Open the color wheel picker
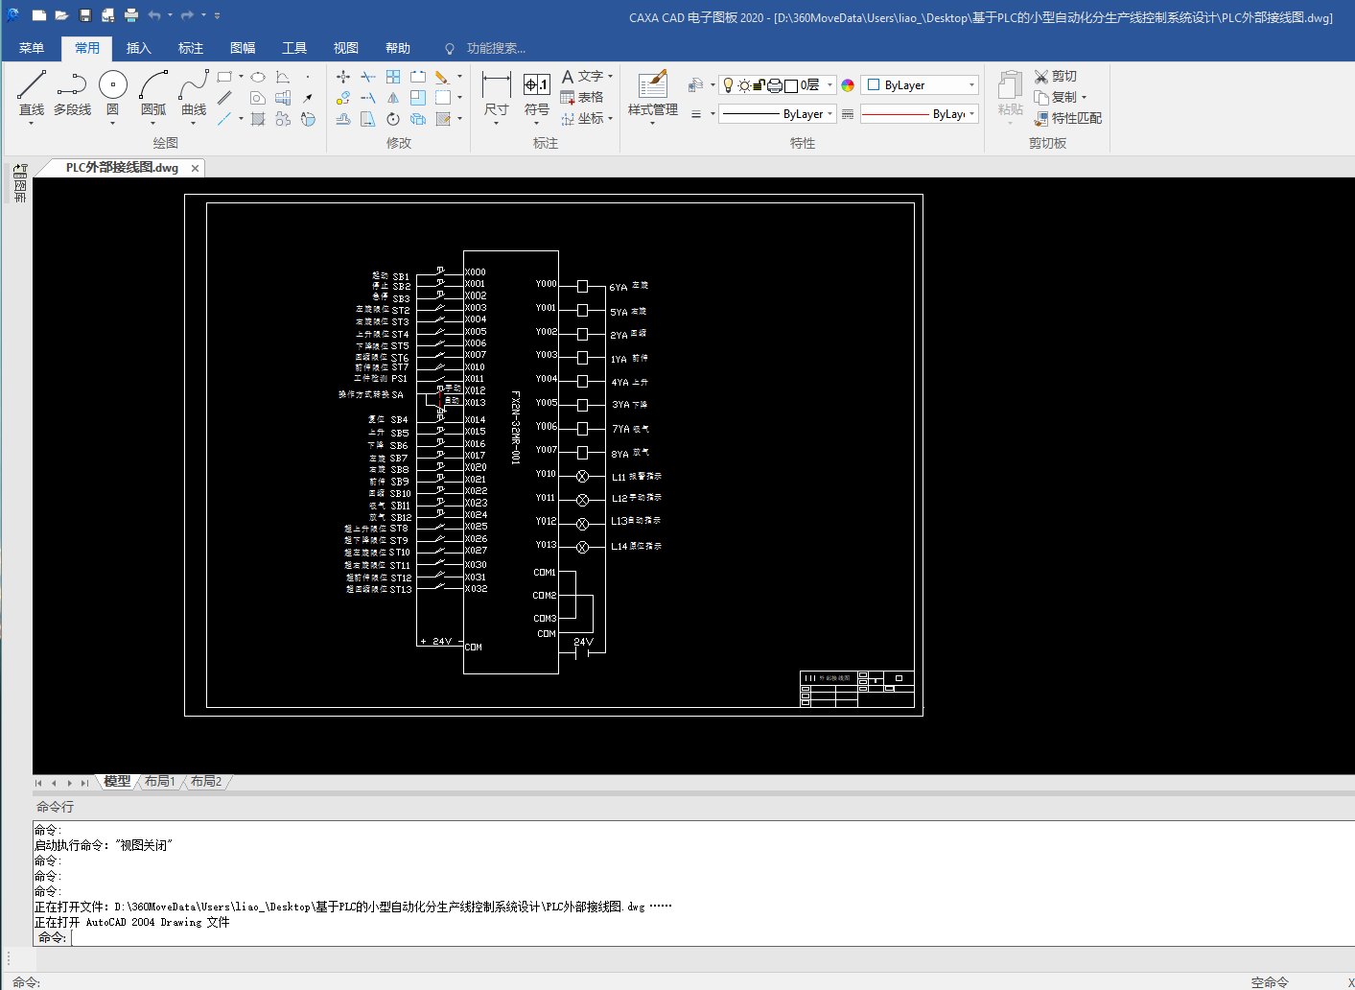 coord(848,85)
